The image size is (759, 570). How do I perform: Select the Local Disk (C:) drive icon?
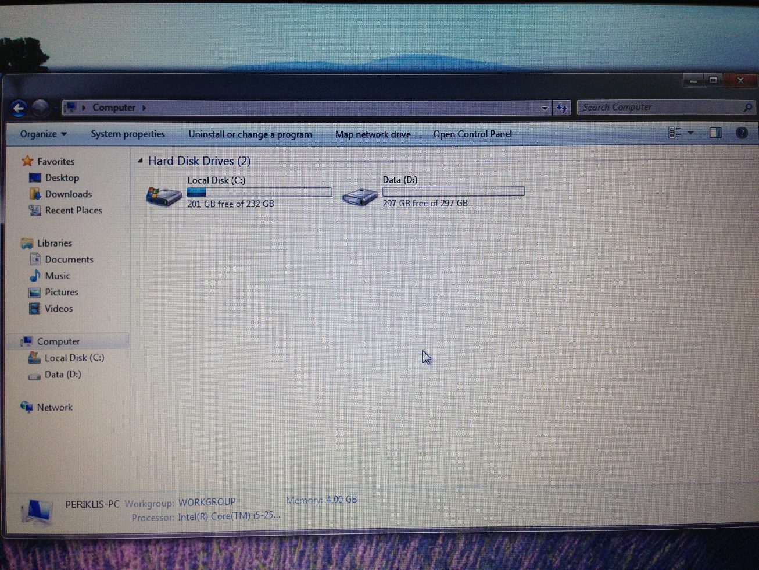tap(163, 196)
